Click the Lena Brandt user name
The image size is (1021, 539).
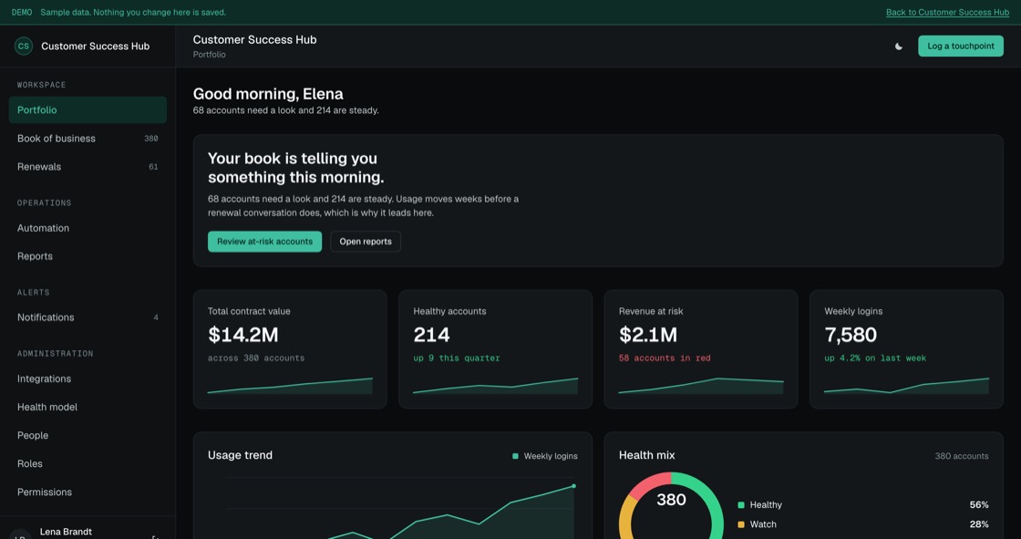66,532
